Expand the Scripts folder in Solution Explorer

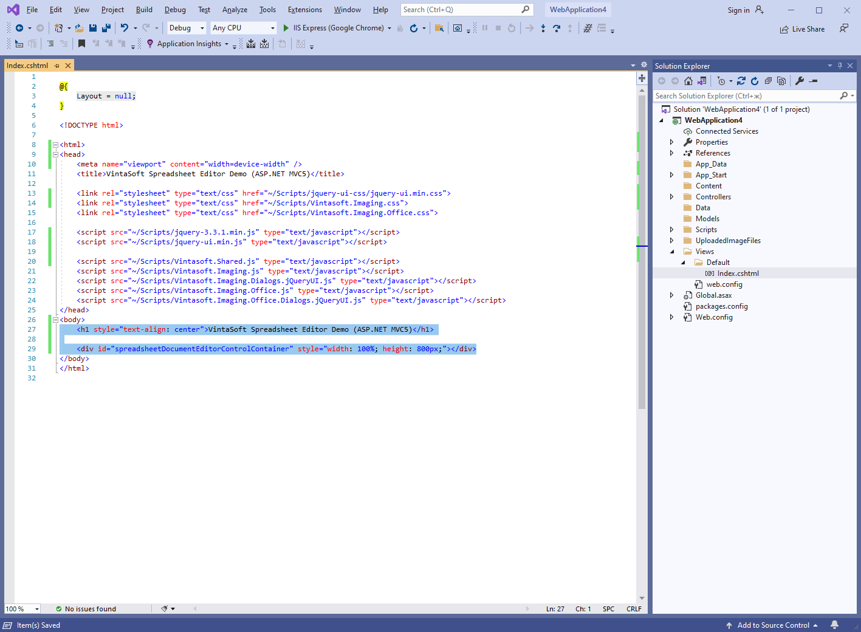click(671, 230)
